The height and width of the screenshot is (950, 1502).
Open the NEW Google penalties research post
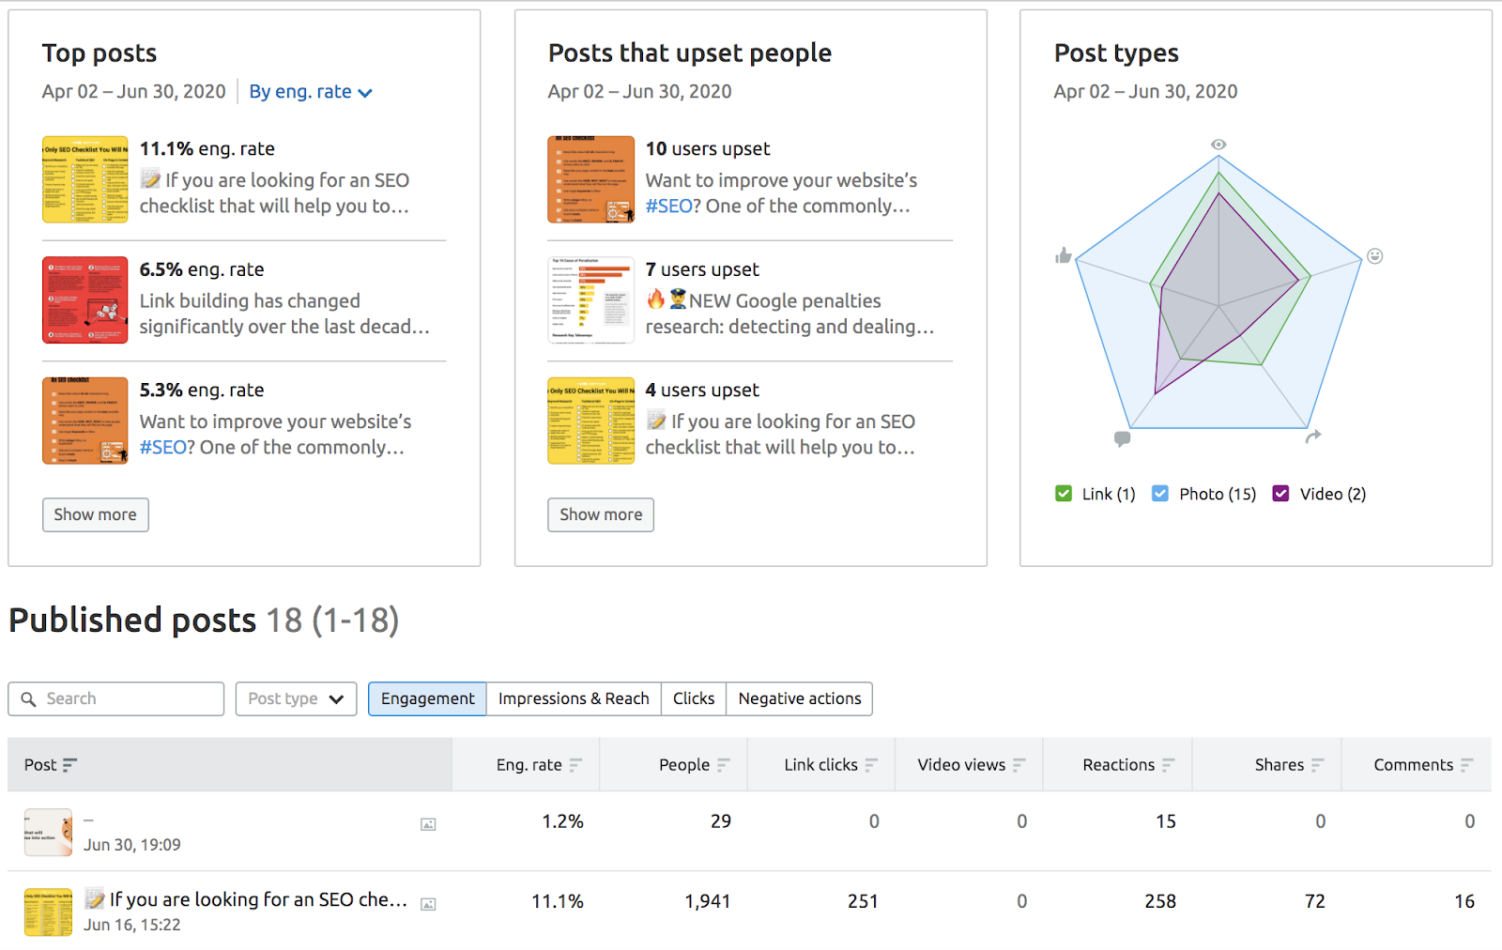tap(789, 314)
